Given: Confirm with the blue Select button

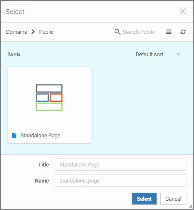Looking at the screenshot, I should (x=144, y=199).
